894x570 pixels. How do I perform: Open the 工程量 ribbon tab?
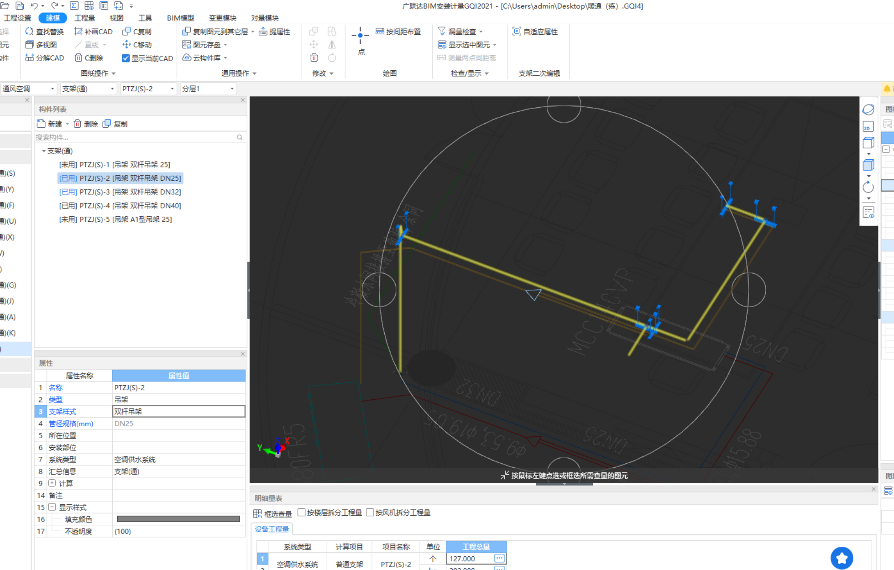[x=85, y=18]
